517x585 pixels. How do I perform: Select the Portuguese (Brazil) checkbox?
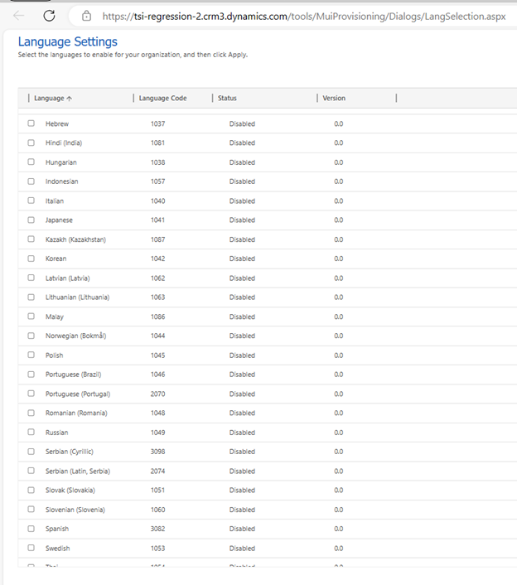(x=31, y=375)
